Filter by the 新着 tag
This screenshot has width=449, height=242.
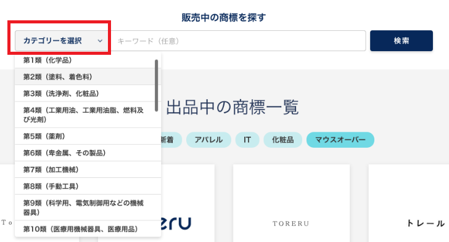[x=171, y=140]
